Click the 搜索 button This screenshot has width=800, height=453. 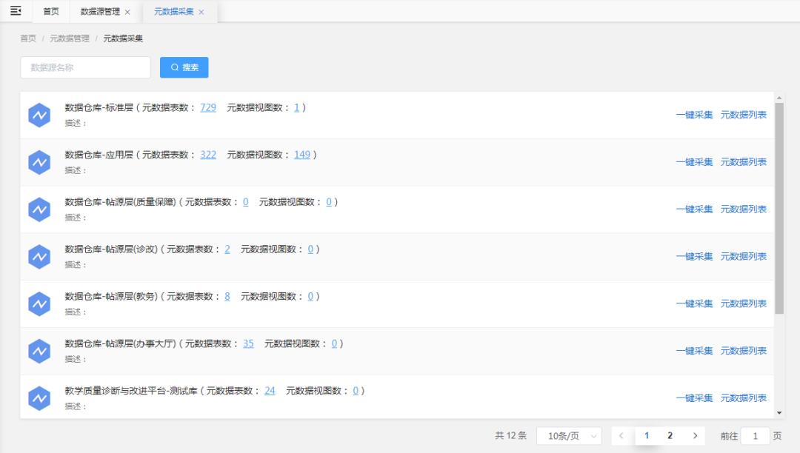[184, 67]
